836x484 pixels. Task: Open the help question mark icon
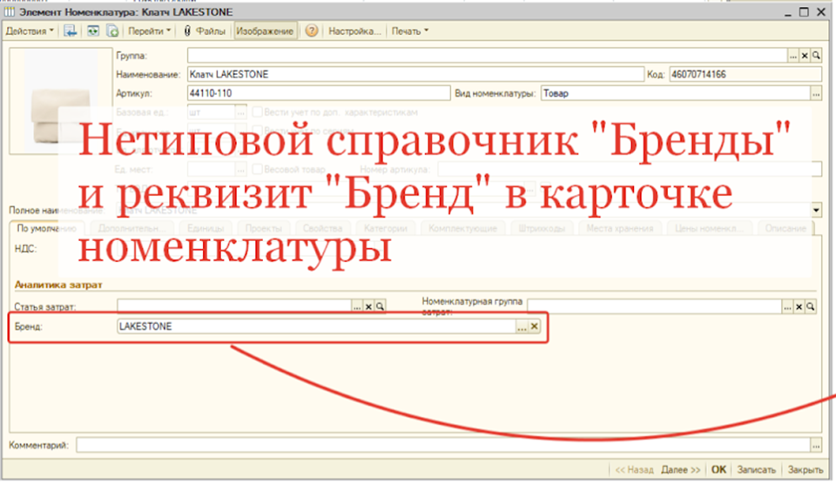(311, 31)
